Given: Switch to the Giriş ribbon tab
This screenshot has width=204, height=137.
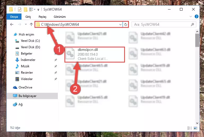Looking at the screenshot, I should (x=28, y=17).
